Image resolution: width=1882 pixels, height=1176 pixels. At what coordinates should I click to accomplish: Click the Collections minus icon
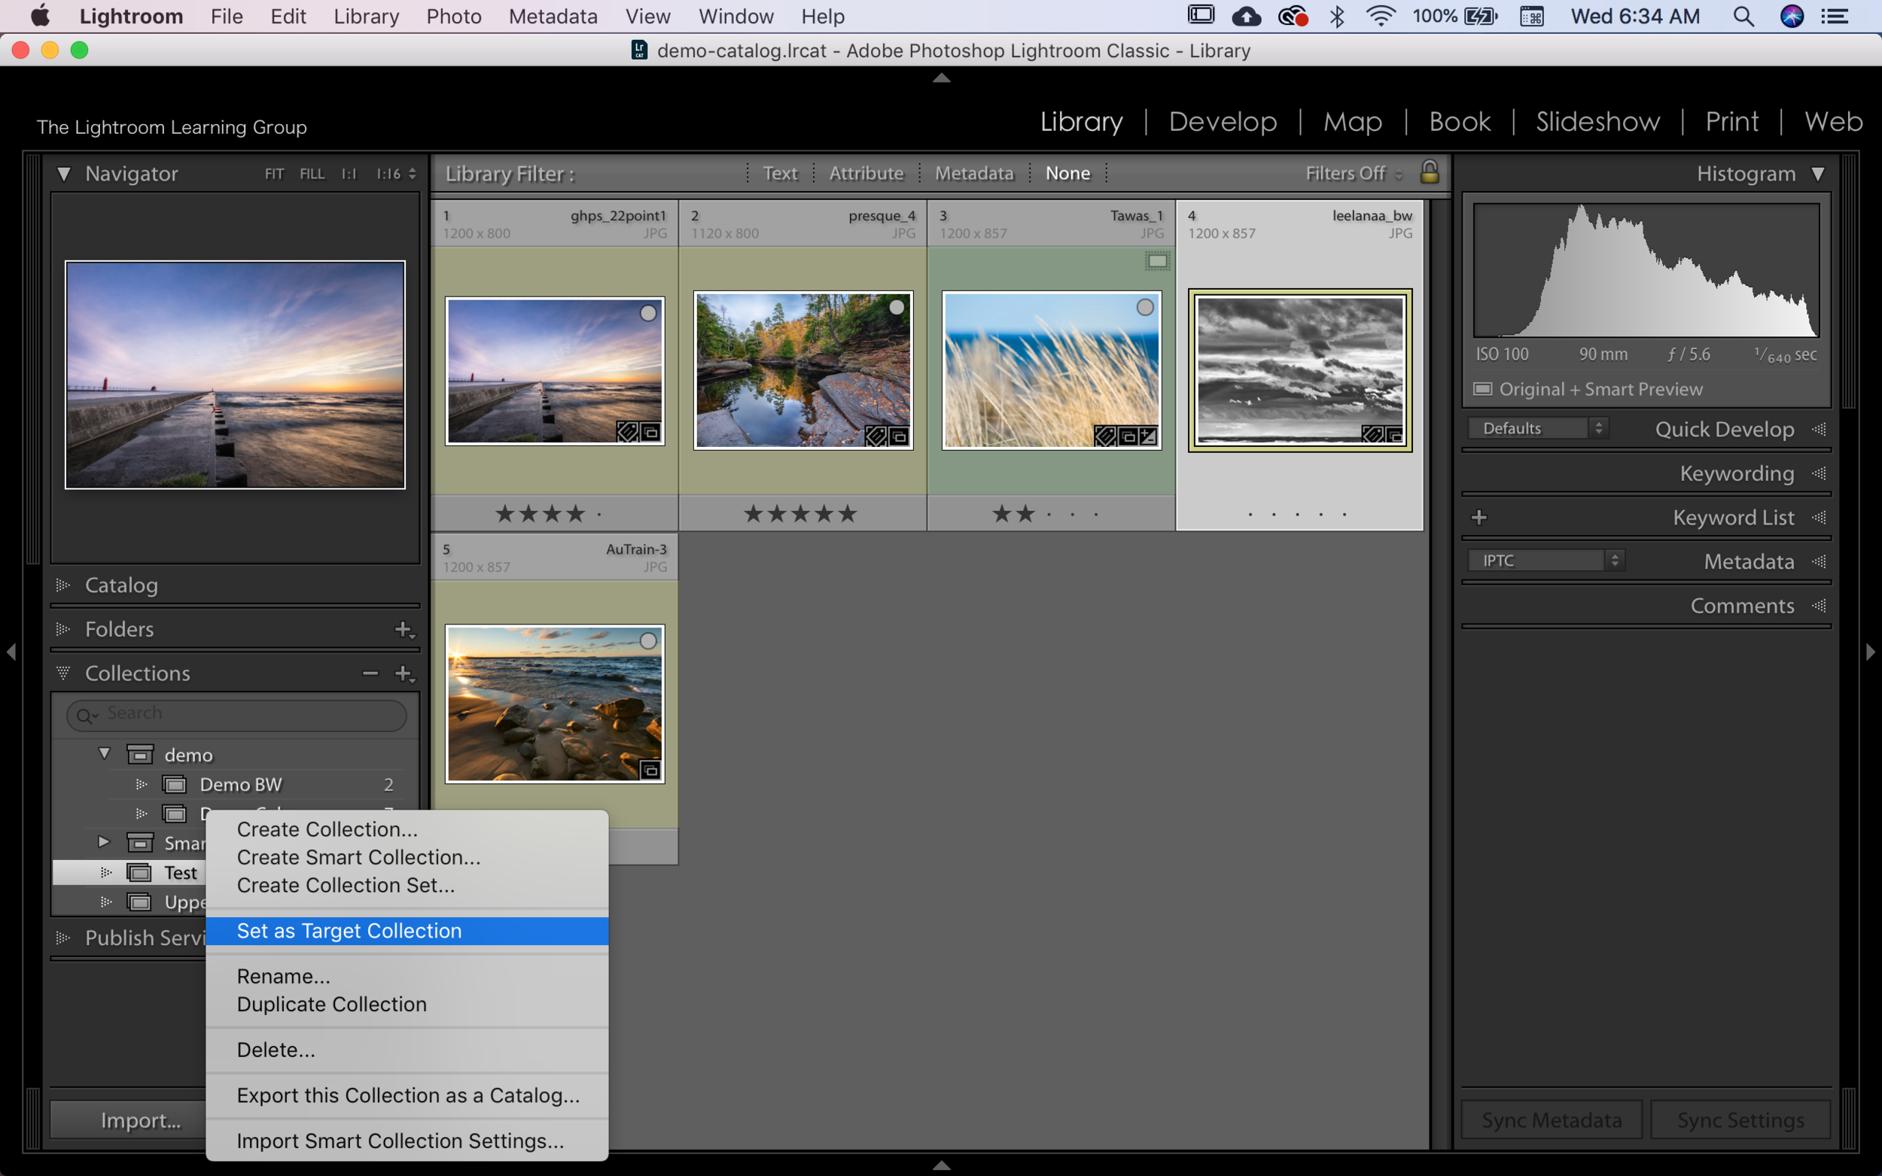[x=370, y=673]
